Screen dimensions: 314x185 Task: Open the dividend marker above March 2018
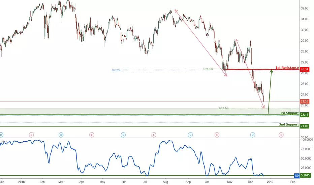[x=61, y=135]
